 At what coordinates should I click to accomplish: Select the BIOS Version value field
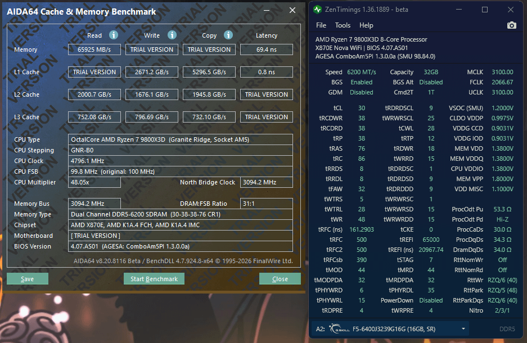point(181,246)
